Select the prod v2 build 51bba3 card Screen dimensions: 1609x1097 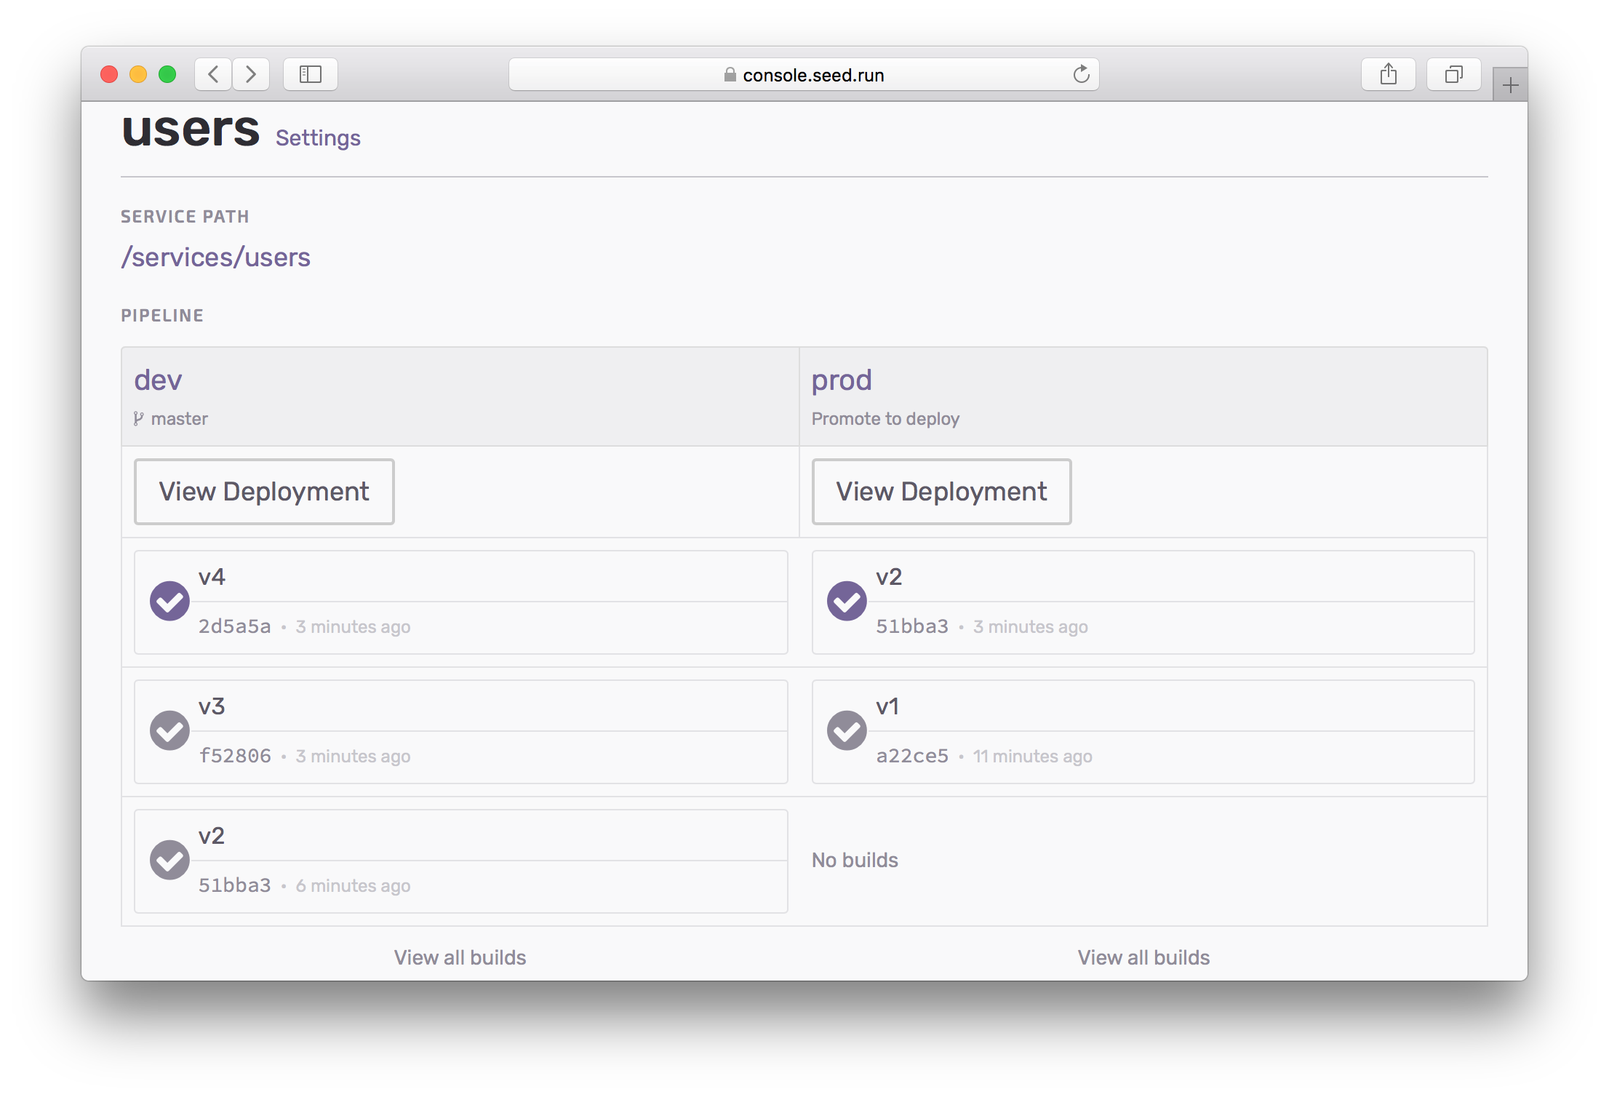[1142, 602]
